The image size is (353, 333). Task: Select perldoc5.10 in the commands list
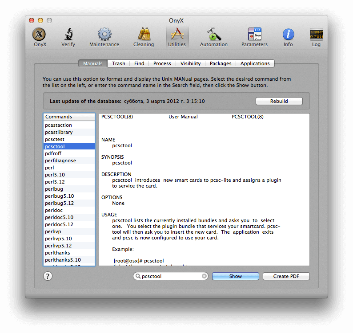click(69, 217)
